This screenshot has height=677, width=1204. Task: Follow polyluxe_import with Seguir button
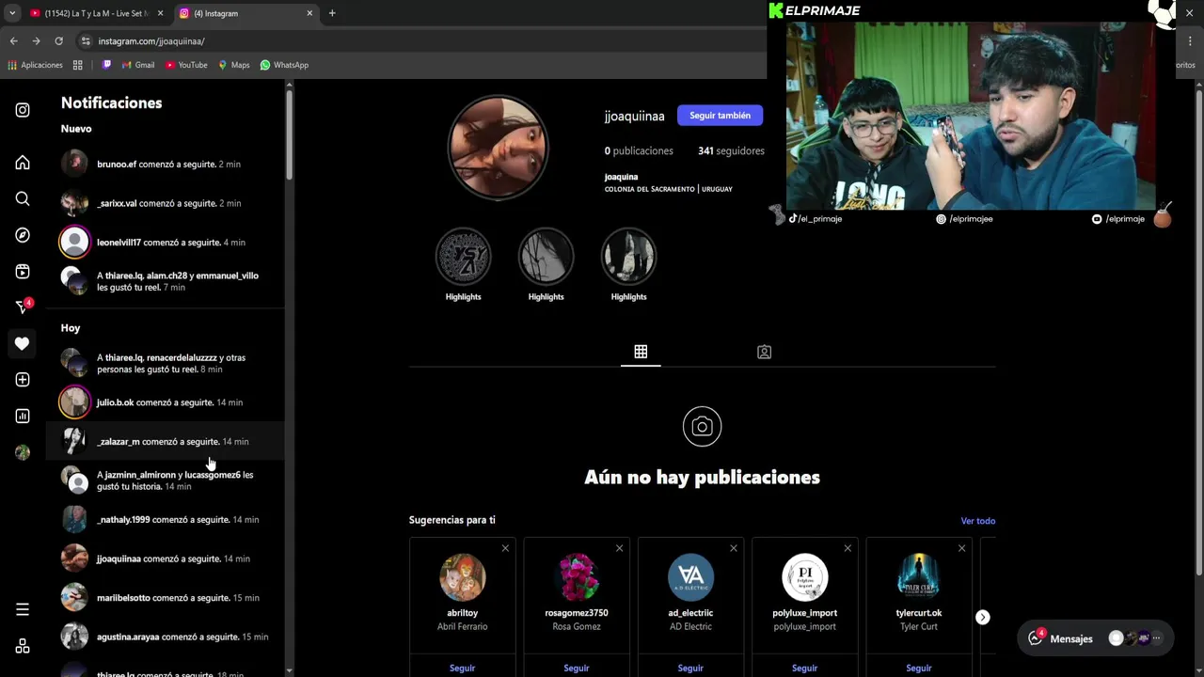point(804,668)
